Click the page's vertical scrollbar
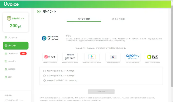The height and width of the screenshot is (102, 173). (x=172, y=46)
